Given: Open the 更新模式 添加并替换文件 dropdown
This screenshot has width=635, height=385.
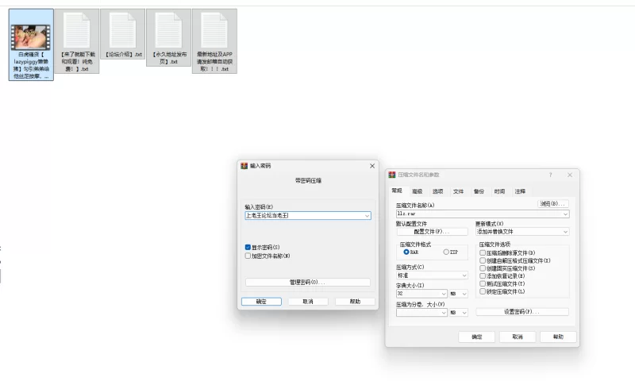Looking at the screenshot, I should click(565, 232).
